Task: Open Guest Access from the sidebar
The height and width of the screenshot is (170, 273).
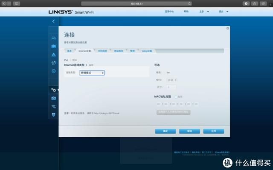Action: [x=54, y=46]
